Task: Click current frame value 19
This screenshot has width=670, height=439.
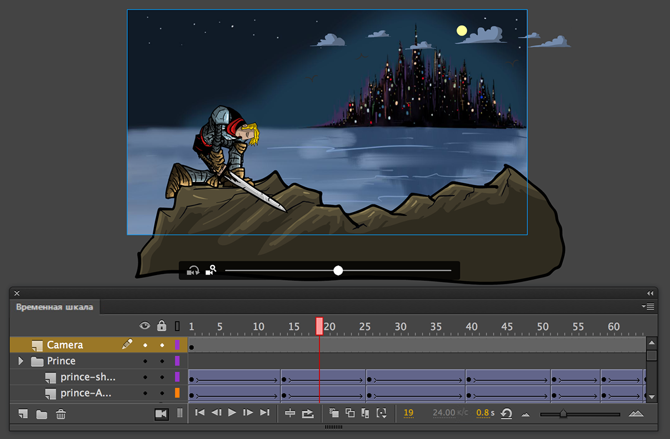Action: coord(408,413)
